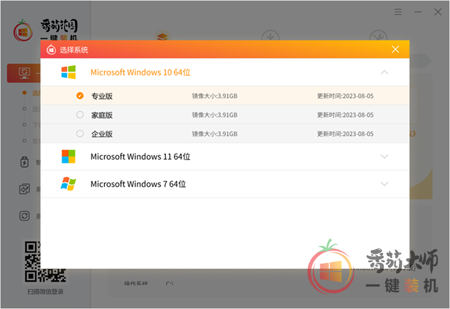Viewport: 450px width, 309px height.
Task: Choose the 家庭版 edition radio button
Action: (80, 115)
